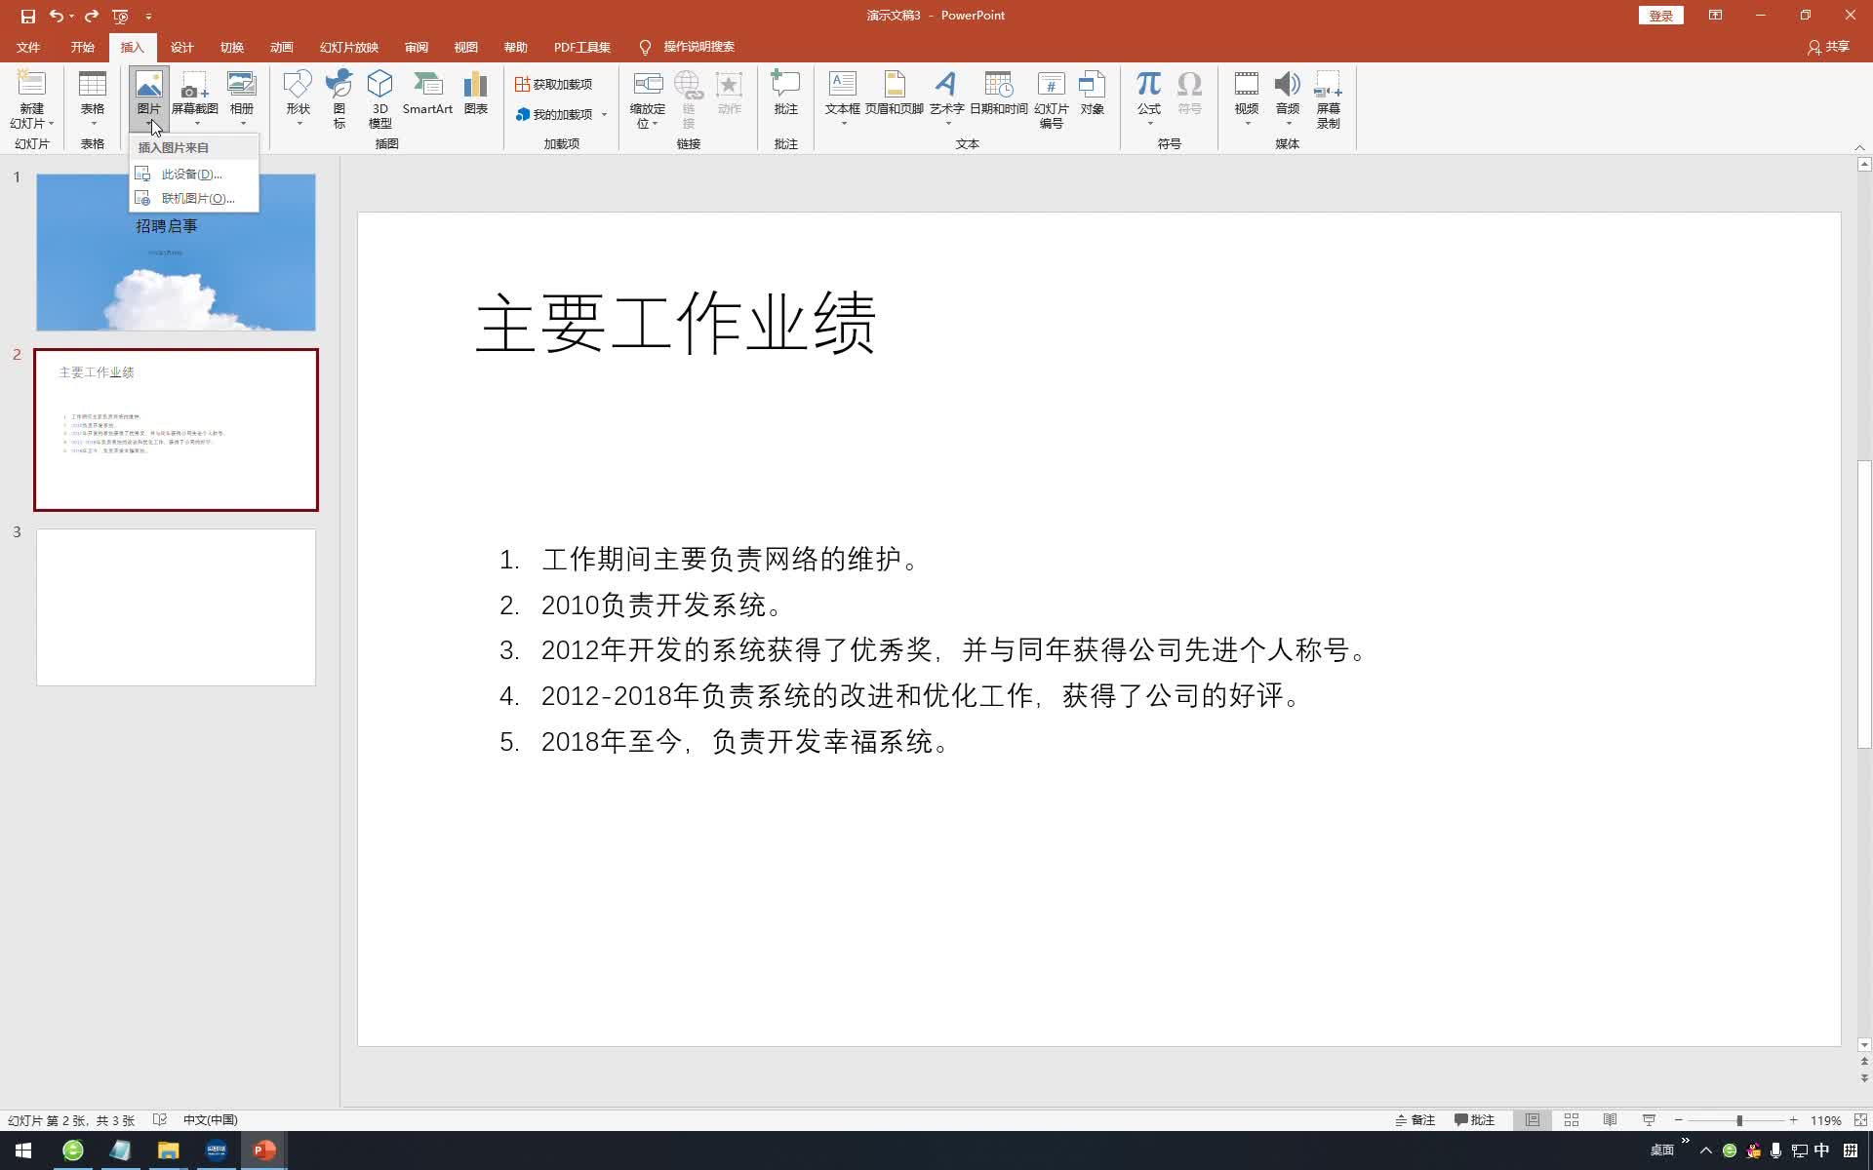Select blank slide 3 thumbnail
Image resolution: width=1873 pixels, height=1170 pixels.
(176, 607)
